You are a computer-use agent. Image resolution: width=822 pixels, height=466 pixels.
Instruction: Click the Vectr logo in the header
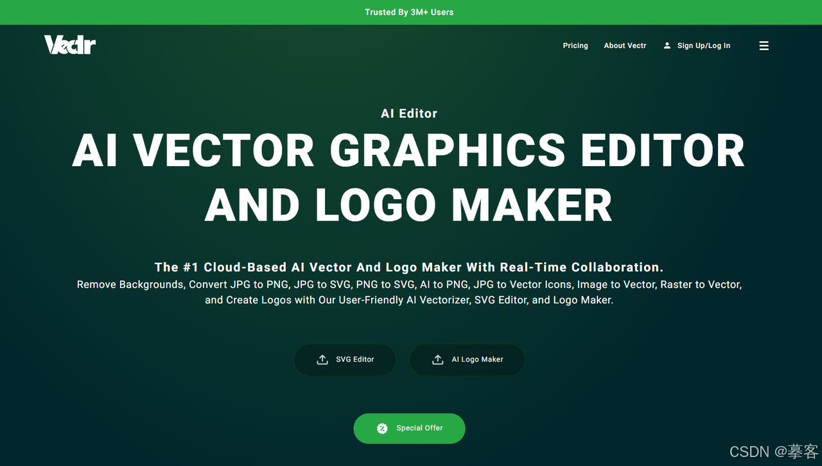point(70,45)
